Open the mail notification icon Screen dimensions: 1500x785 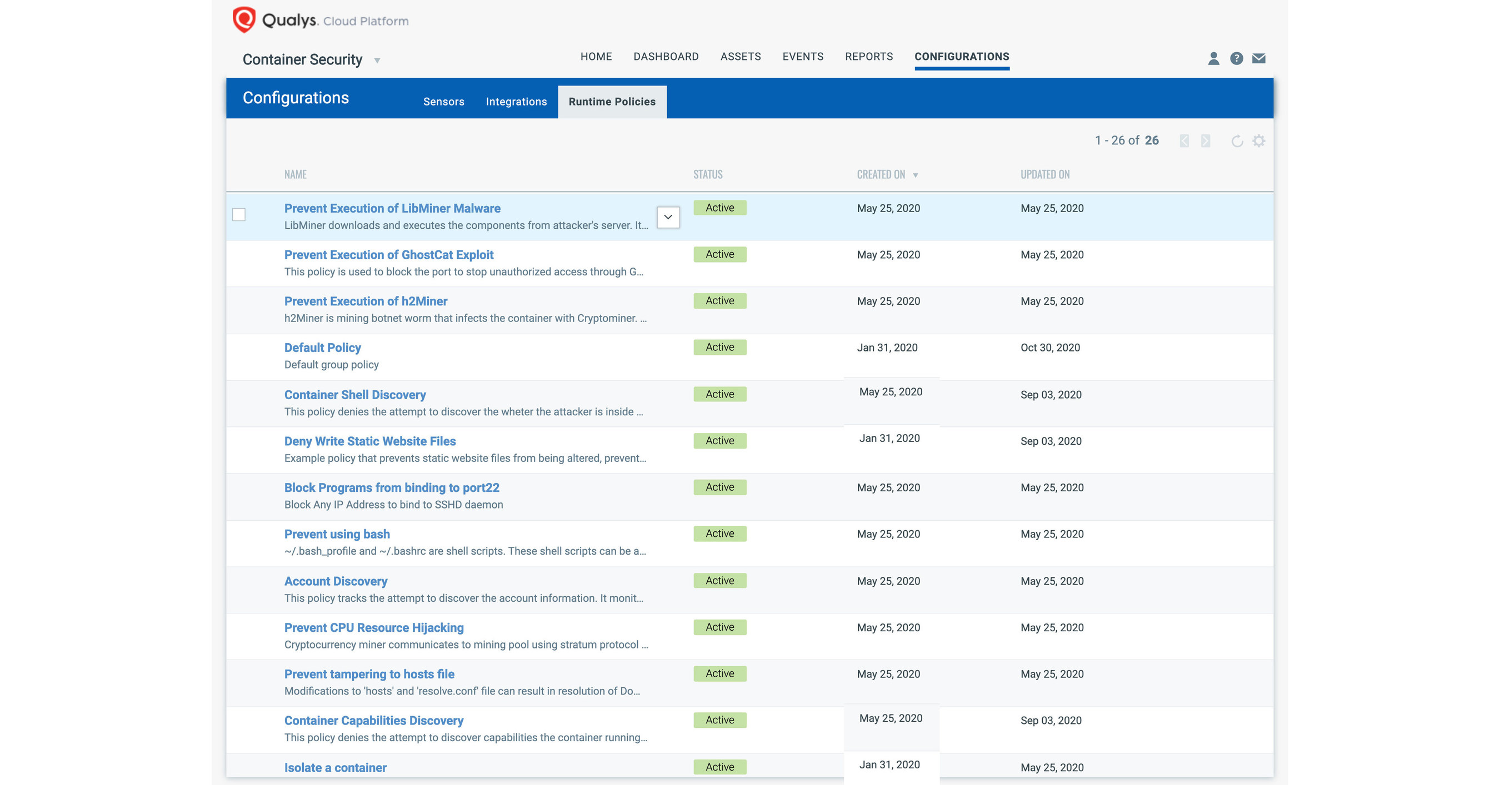click(x=1258, y=58)
